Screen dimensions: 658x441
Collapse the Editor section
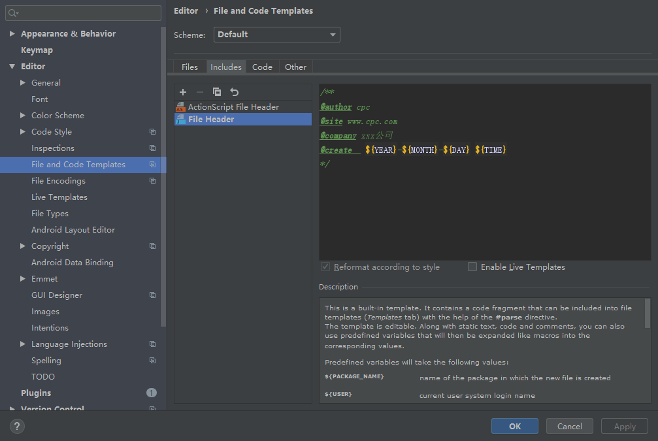tap(12, 66)
